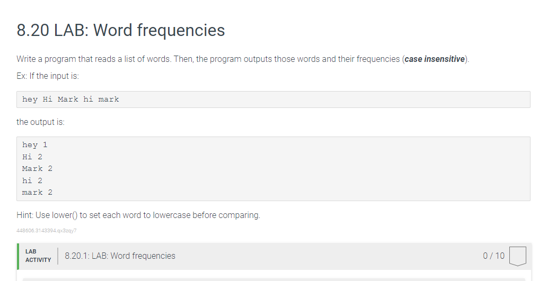This screenshot has height=281, width=539.
Task: Click the completion badge icon beside 0 / 10
Action: click(x=517, y=256)
